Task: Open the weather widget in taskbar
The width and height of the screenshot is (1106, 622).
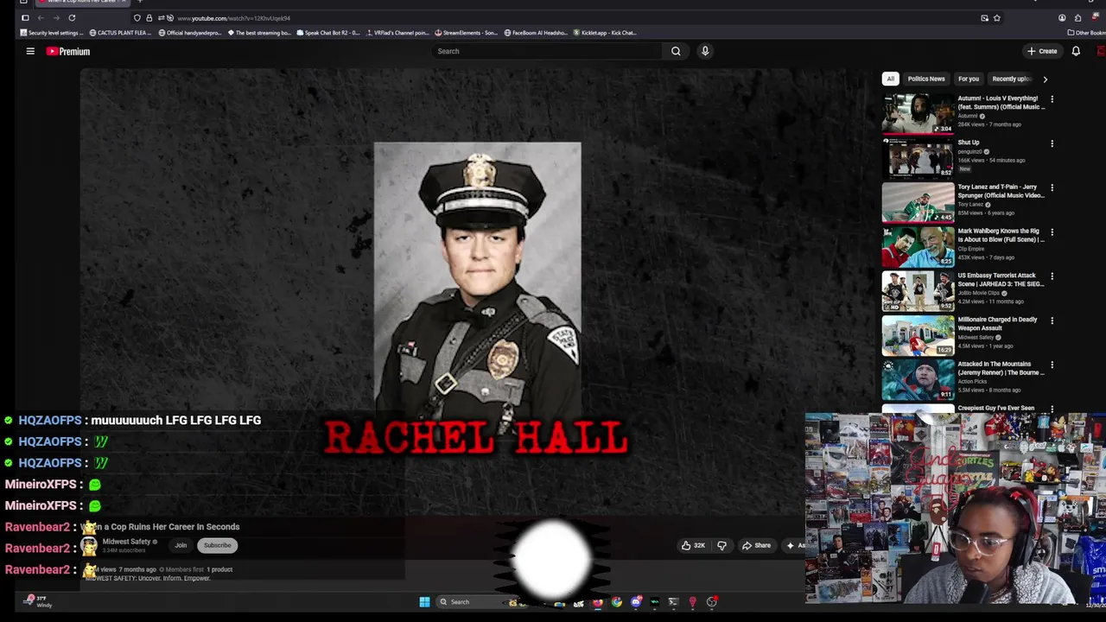Action: point(36,601)
